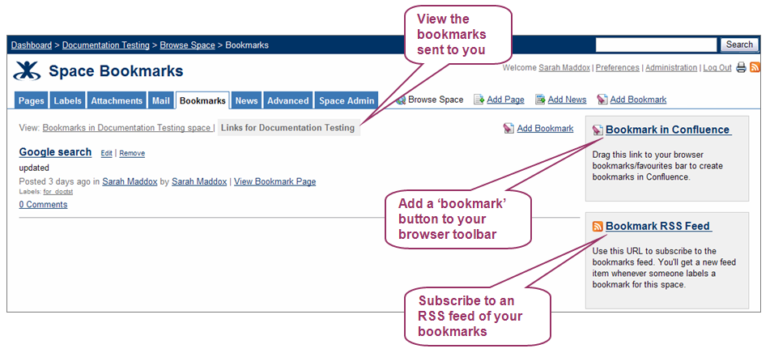Open the Pages tab
This screenshot has width=770, height=353.
[x=32, y=100]
